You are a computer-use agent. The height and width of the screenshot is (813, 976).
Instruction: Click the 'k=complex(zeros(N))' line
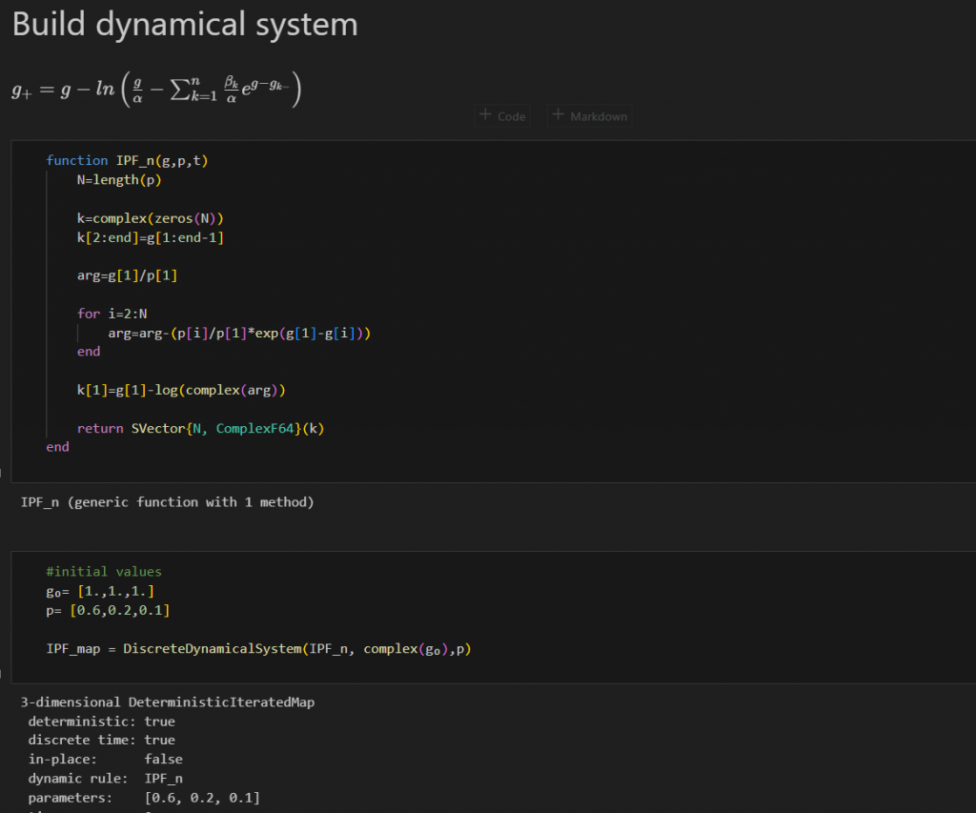click(151, 218)
